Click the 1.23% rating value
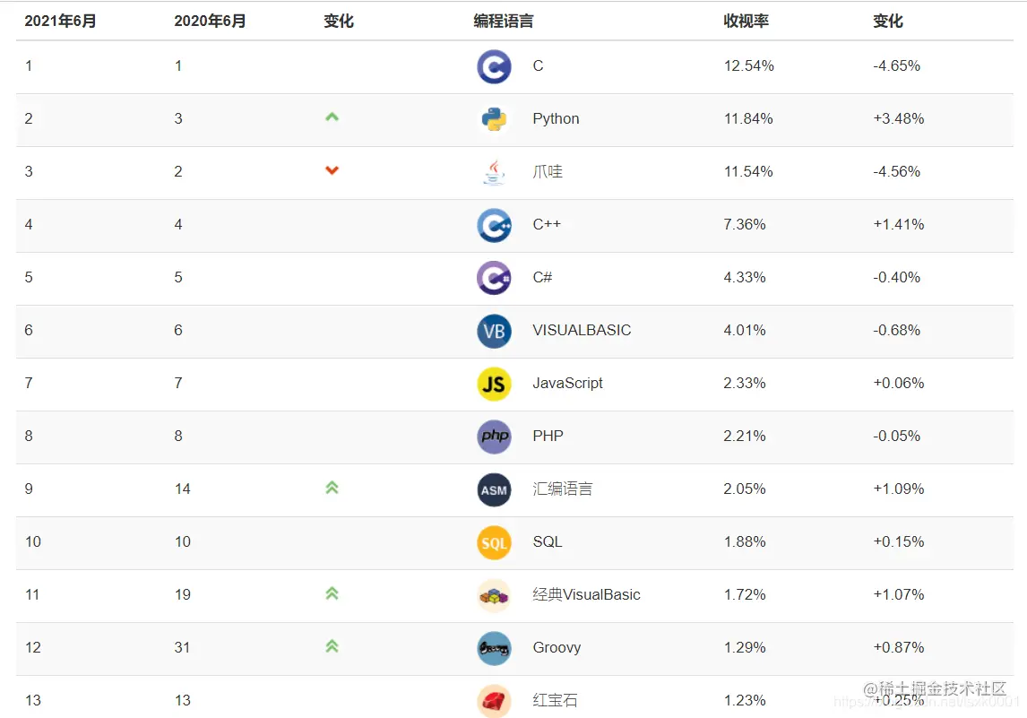The height and width of the screenshot is (718, 1027). 744,700
